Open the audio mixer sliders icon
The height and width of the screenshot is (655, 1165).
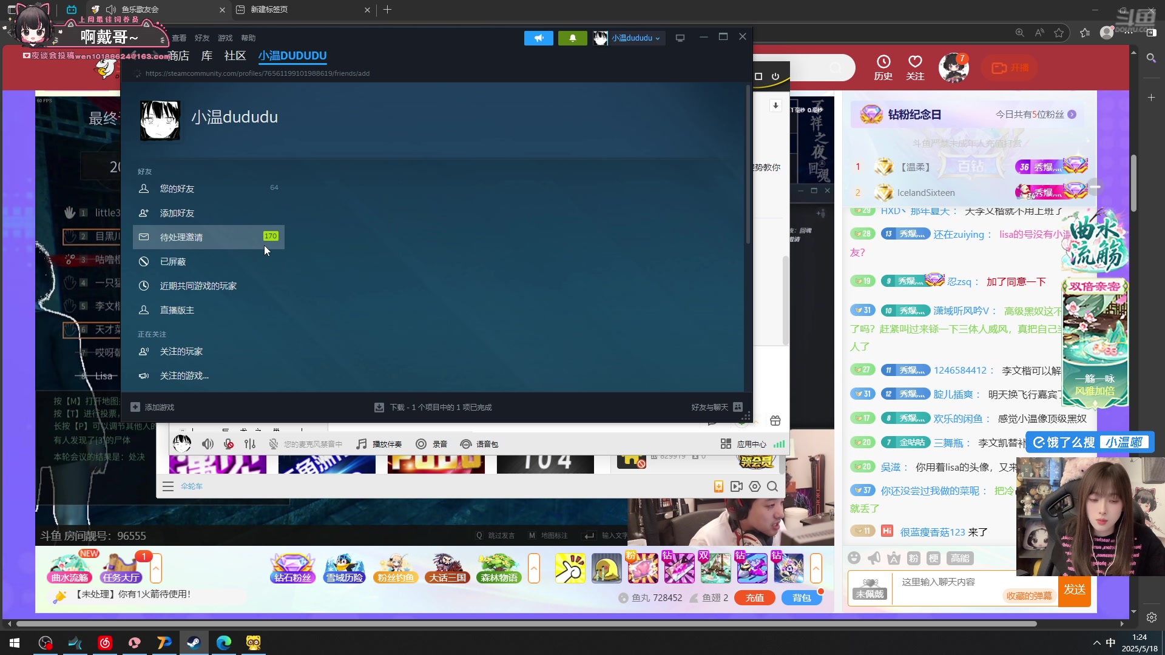(x=250, y=444)
